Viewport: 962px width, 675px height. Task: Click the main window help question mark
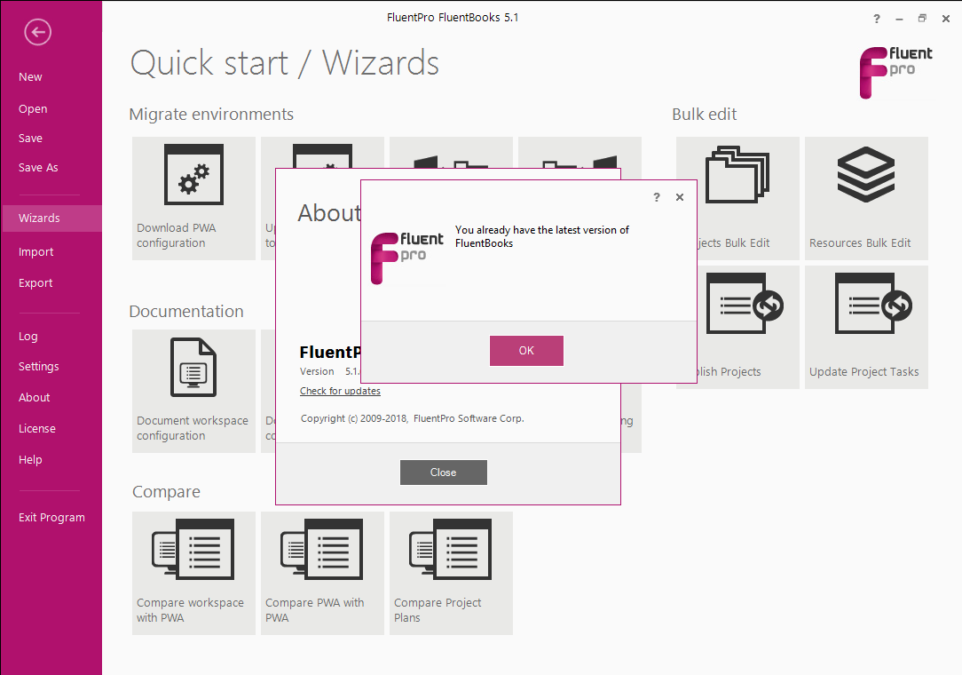(877, 19)
